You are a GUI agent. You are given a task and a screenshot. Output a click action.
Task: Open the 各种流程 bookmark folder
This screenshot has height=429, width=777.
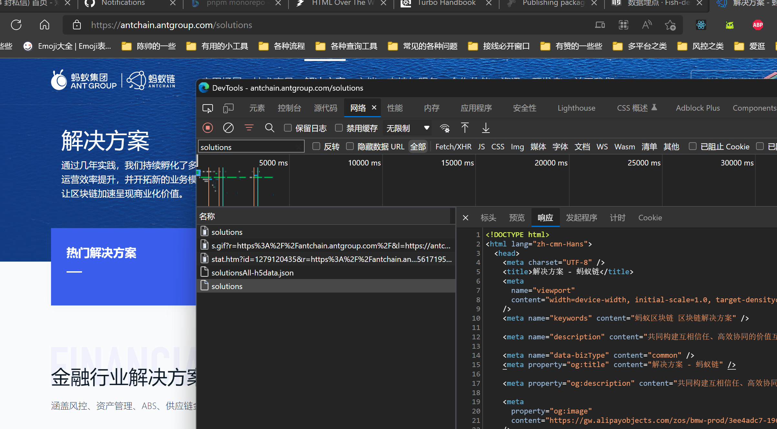pyautogui.click(x=282, y=46)
